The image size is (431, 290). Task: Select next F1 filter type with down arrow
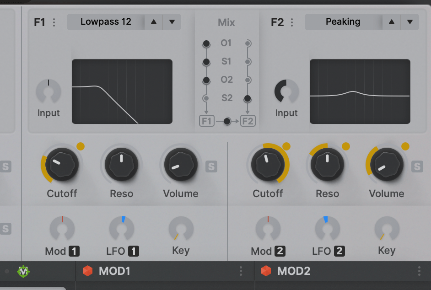click(x=172, y=21)
